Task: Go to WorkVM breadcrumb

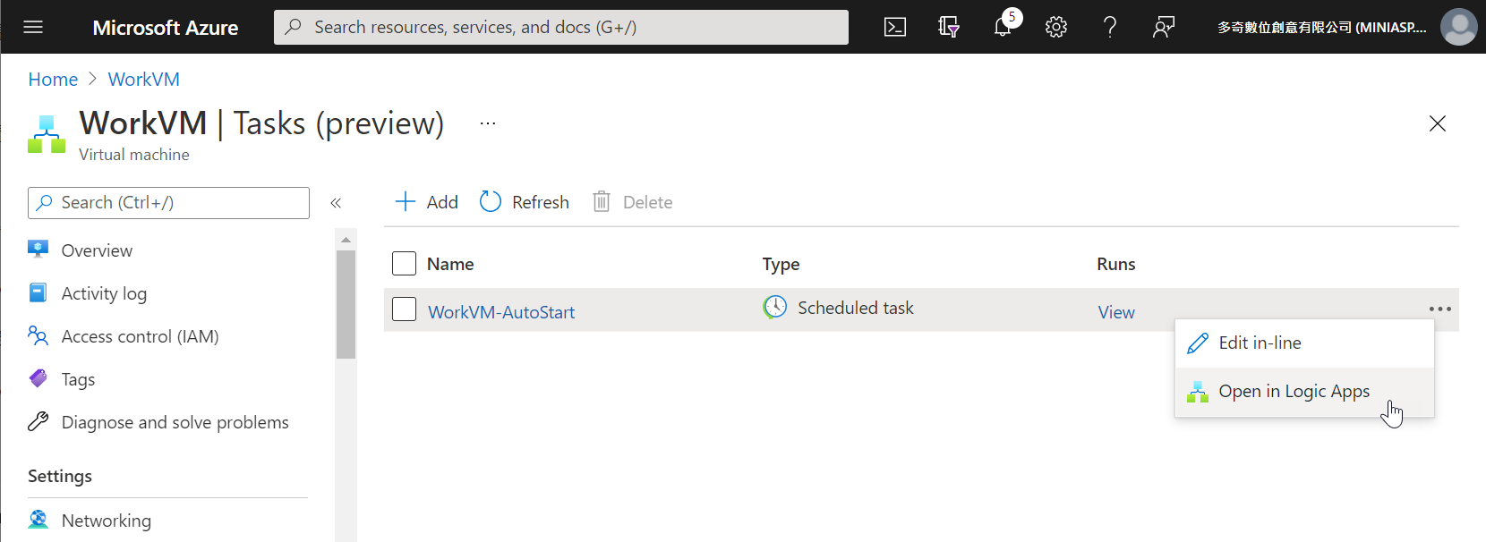Action: tap(144, 80)
